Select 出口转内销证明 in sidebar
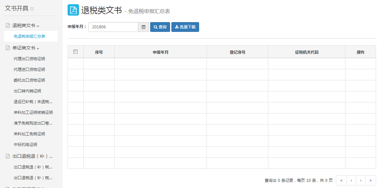379x188 pixels. (27, 91)
